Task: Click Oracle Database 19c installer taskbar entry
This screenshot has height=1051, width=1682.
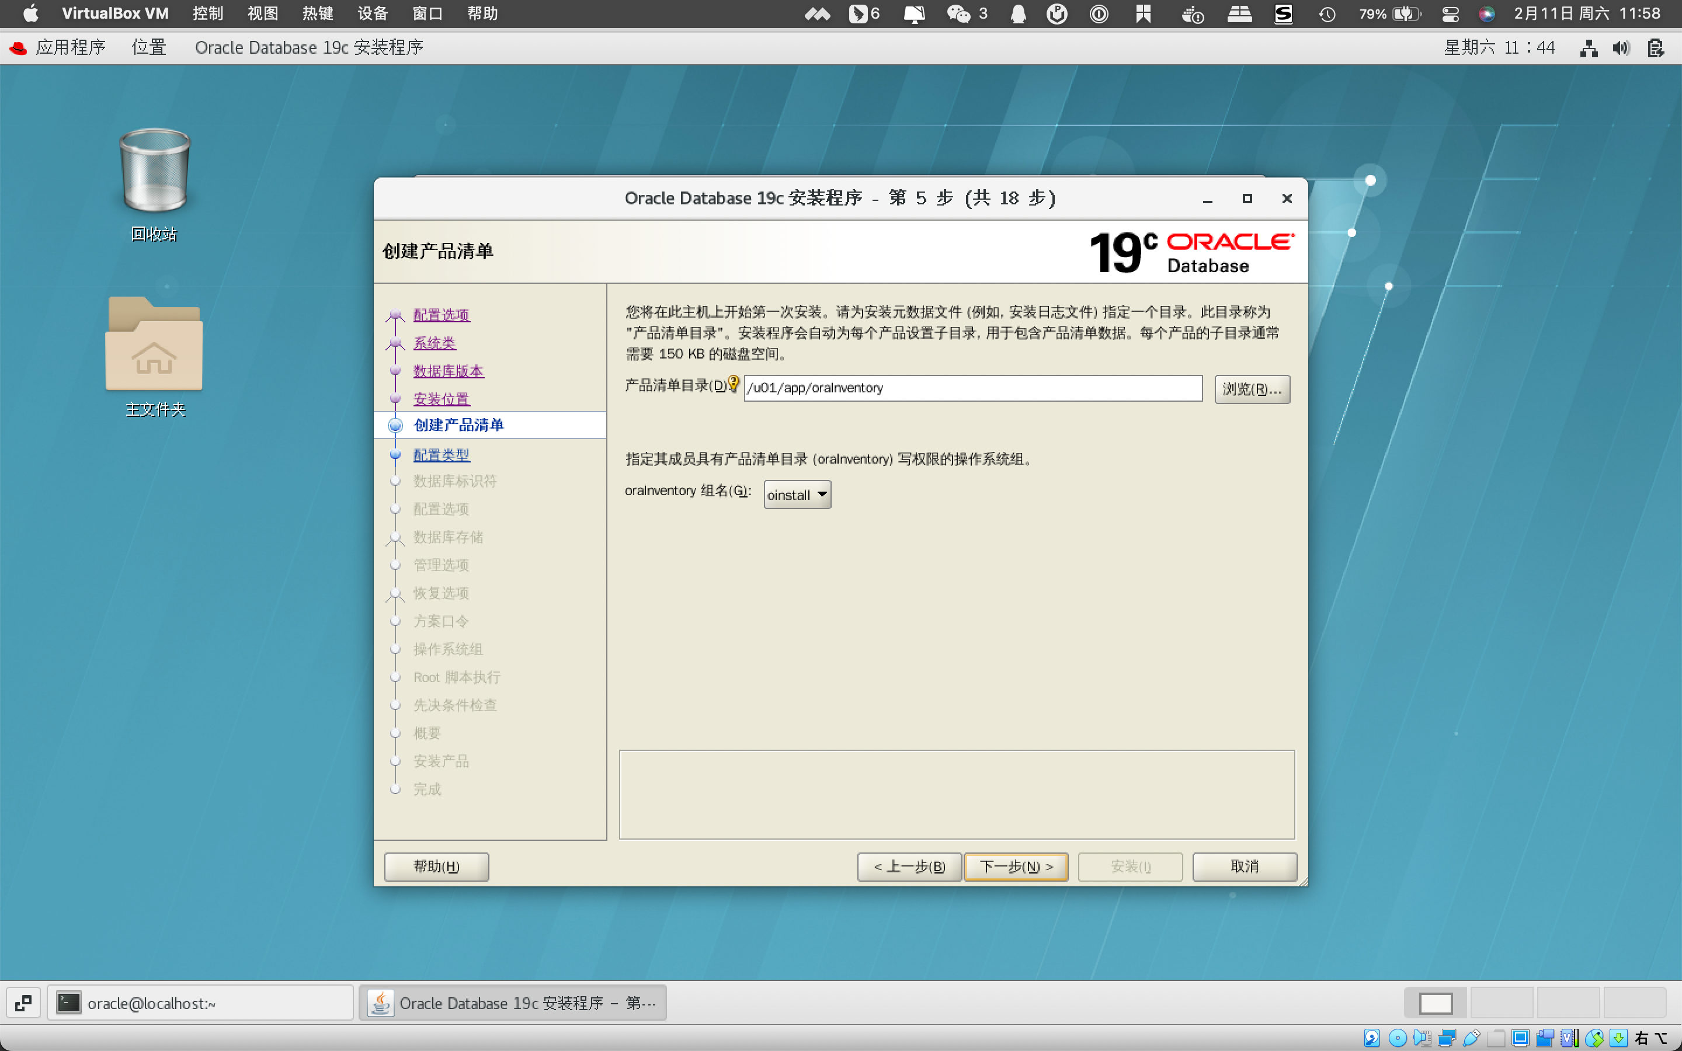Action: click(513, 1003)
